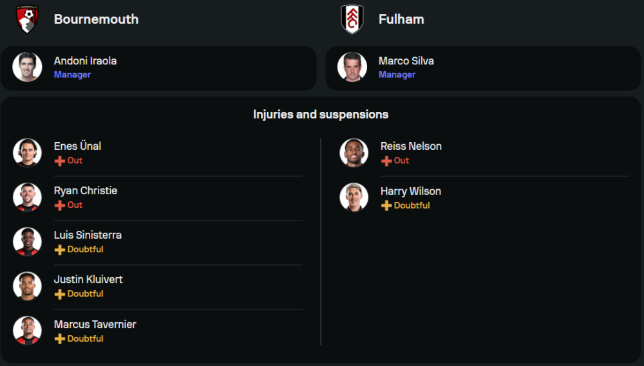Click the red injury icon under Reiss Nelson

click(386, 161)
